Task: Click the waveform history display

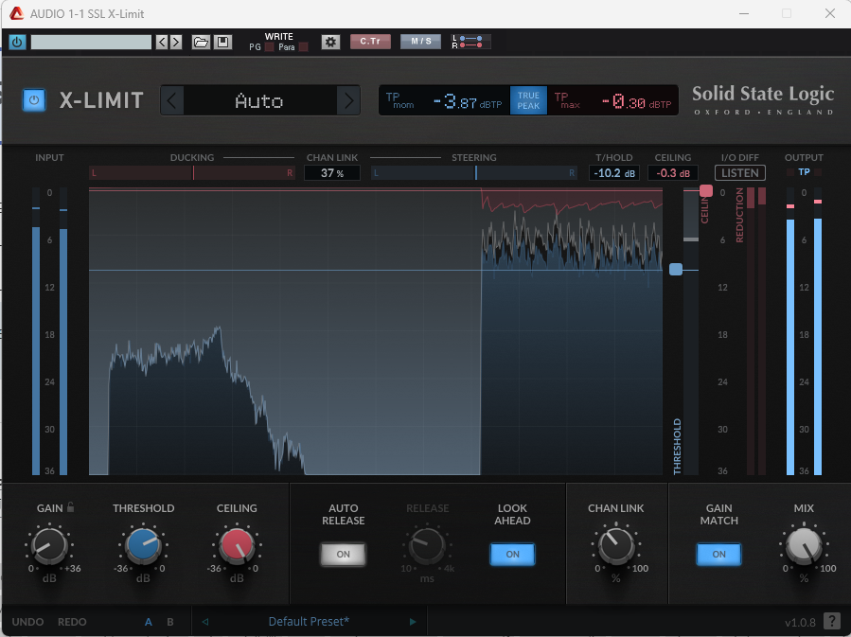Action: point(376,331)
